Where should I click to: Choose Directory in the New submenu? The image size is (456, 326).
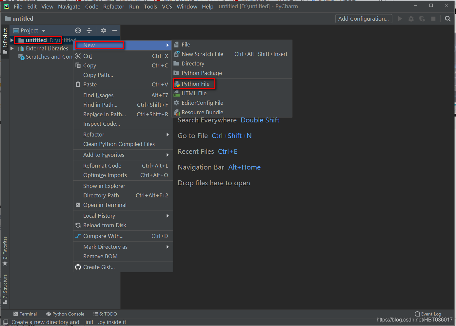[x=232, y=63]
